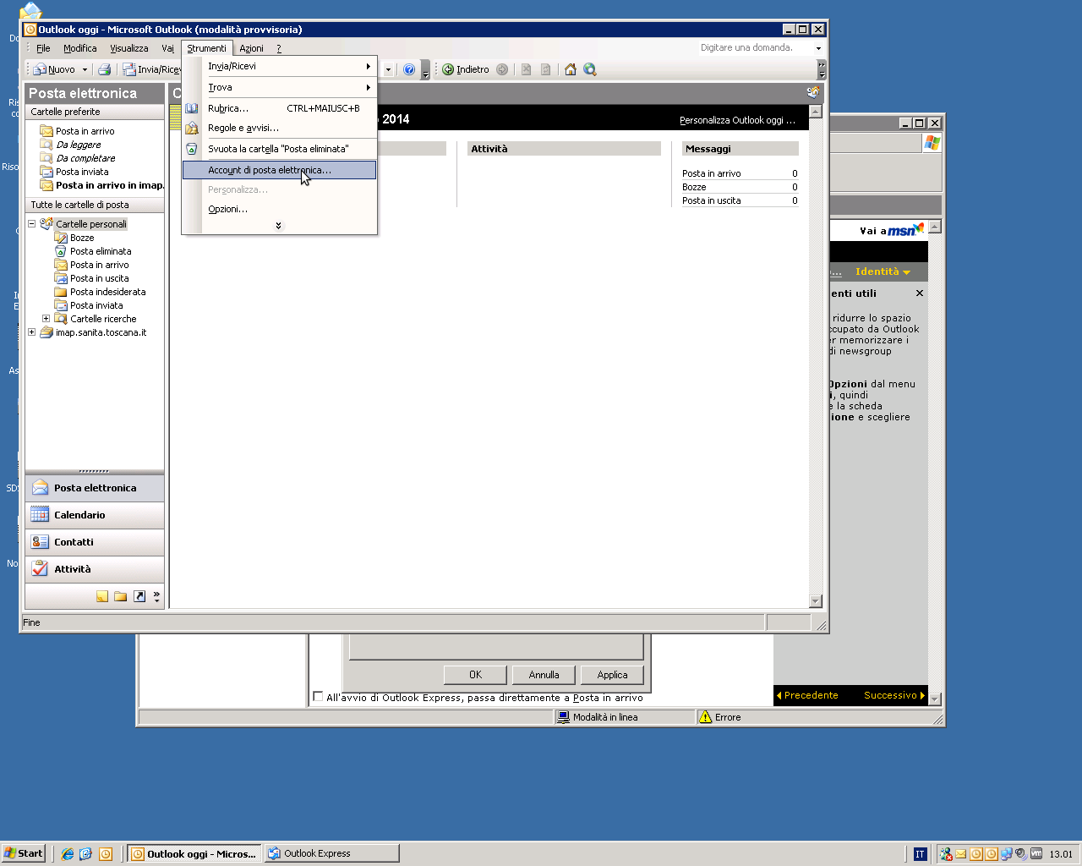The image size is (1082, 866).
Task: Click the Regole e avvisi icon in the menu
Action: coord(192,128)
